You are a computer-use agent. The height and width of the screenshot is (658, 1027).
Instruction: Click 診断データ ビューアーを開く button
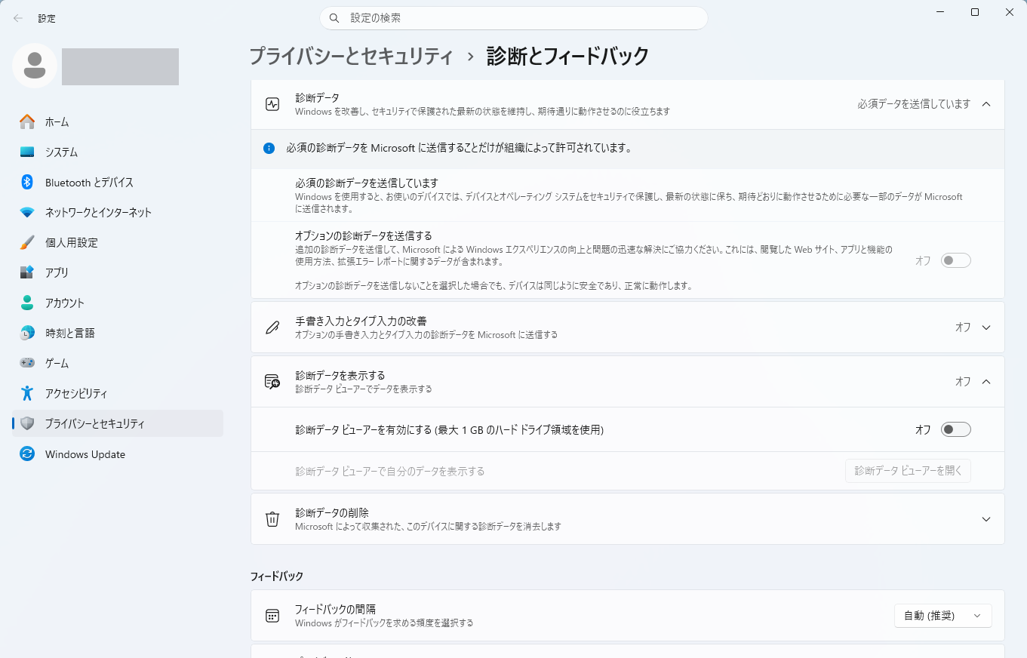click(x=908, y=471)
